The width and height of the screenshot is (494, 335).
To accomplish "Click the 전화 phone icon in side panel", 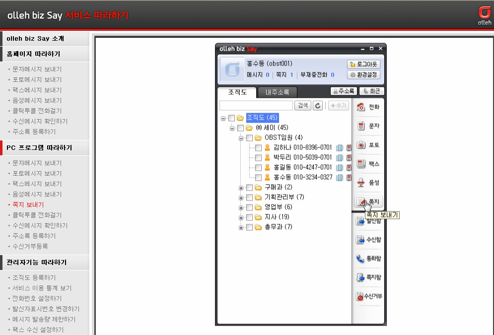I will [361, 107].
